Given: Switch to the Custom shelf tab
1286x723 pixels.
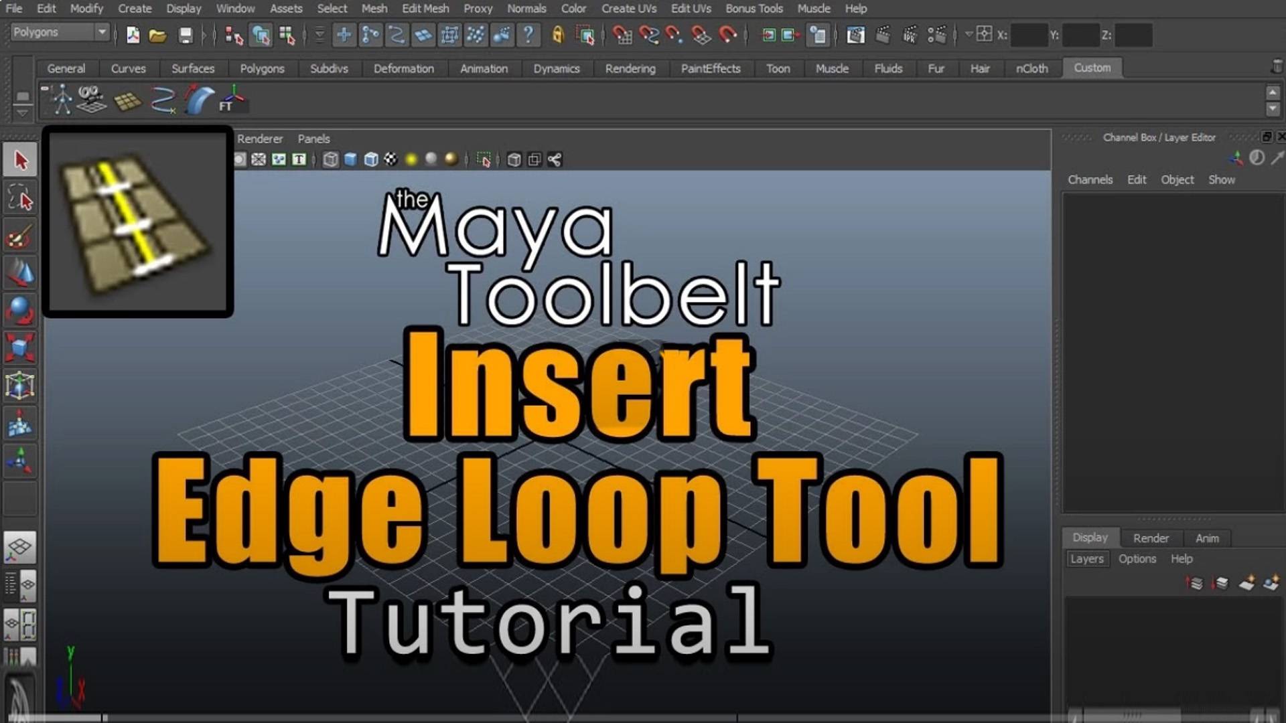Looking at the screenshot, I should click(1092, 68).
